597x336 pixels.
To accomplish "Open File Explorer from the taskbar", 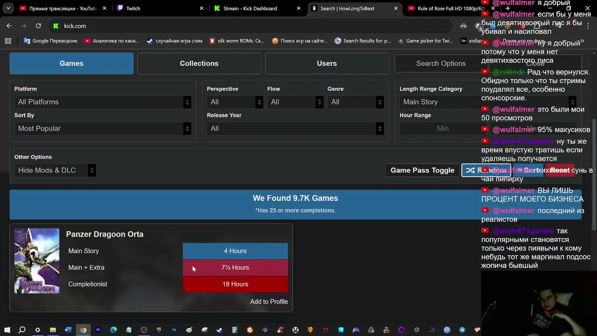I will coord(53,330).
